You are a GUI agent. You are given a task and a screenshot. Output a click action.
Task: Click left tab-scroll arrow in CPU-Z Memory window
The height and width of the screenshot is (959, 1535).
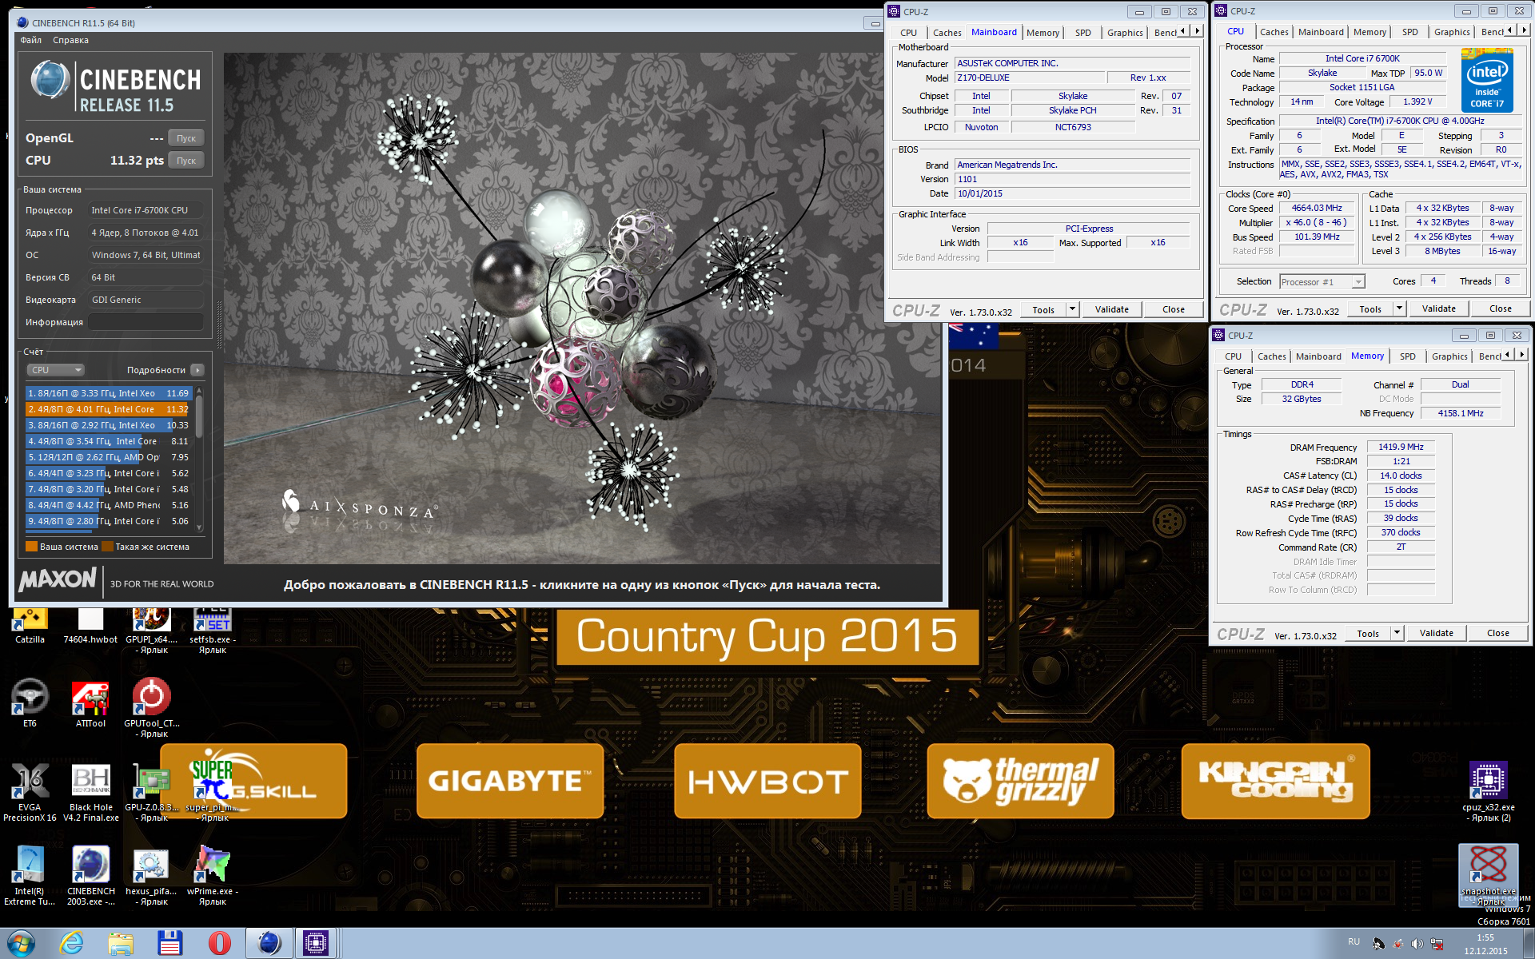tap(1508, 355)
